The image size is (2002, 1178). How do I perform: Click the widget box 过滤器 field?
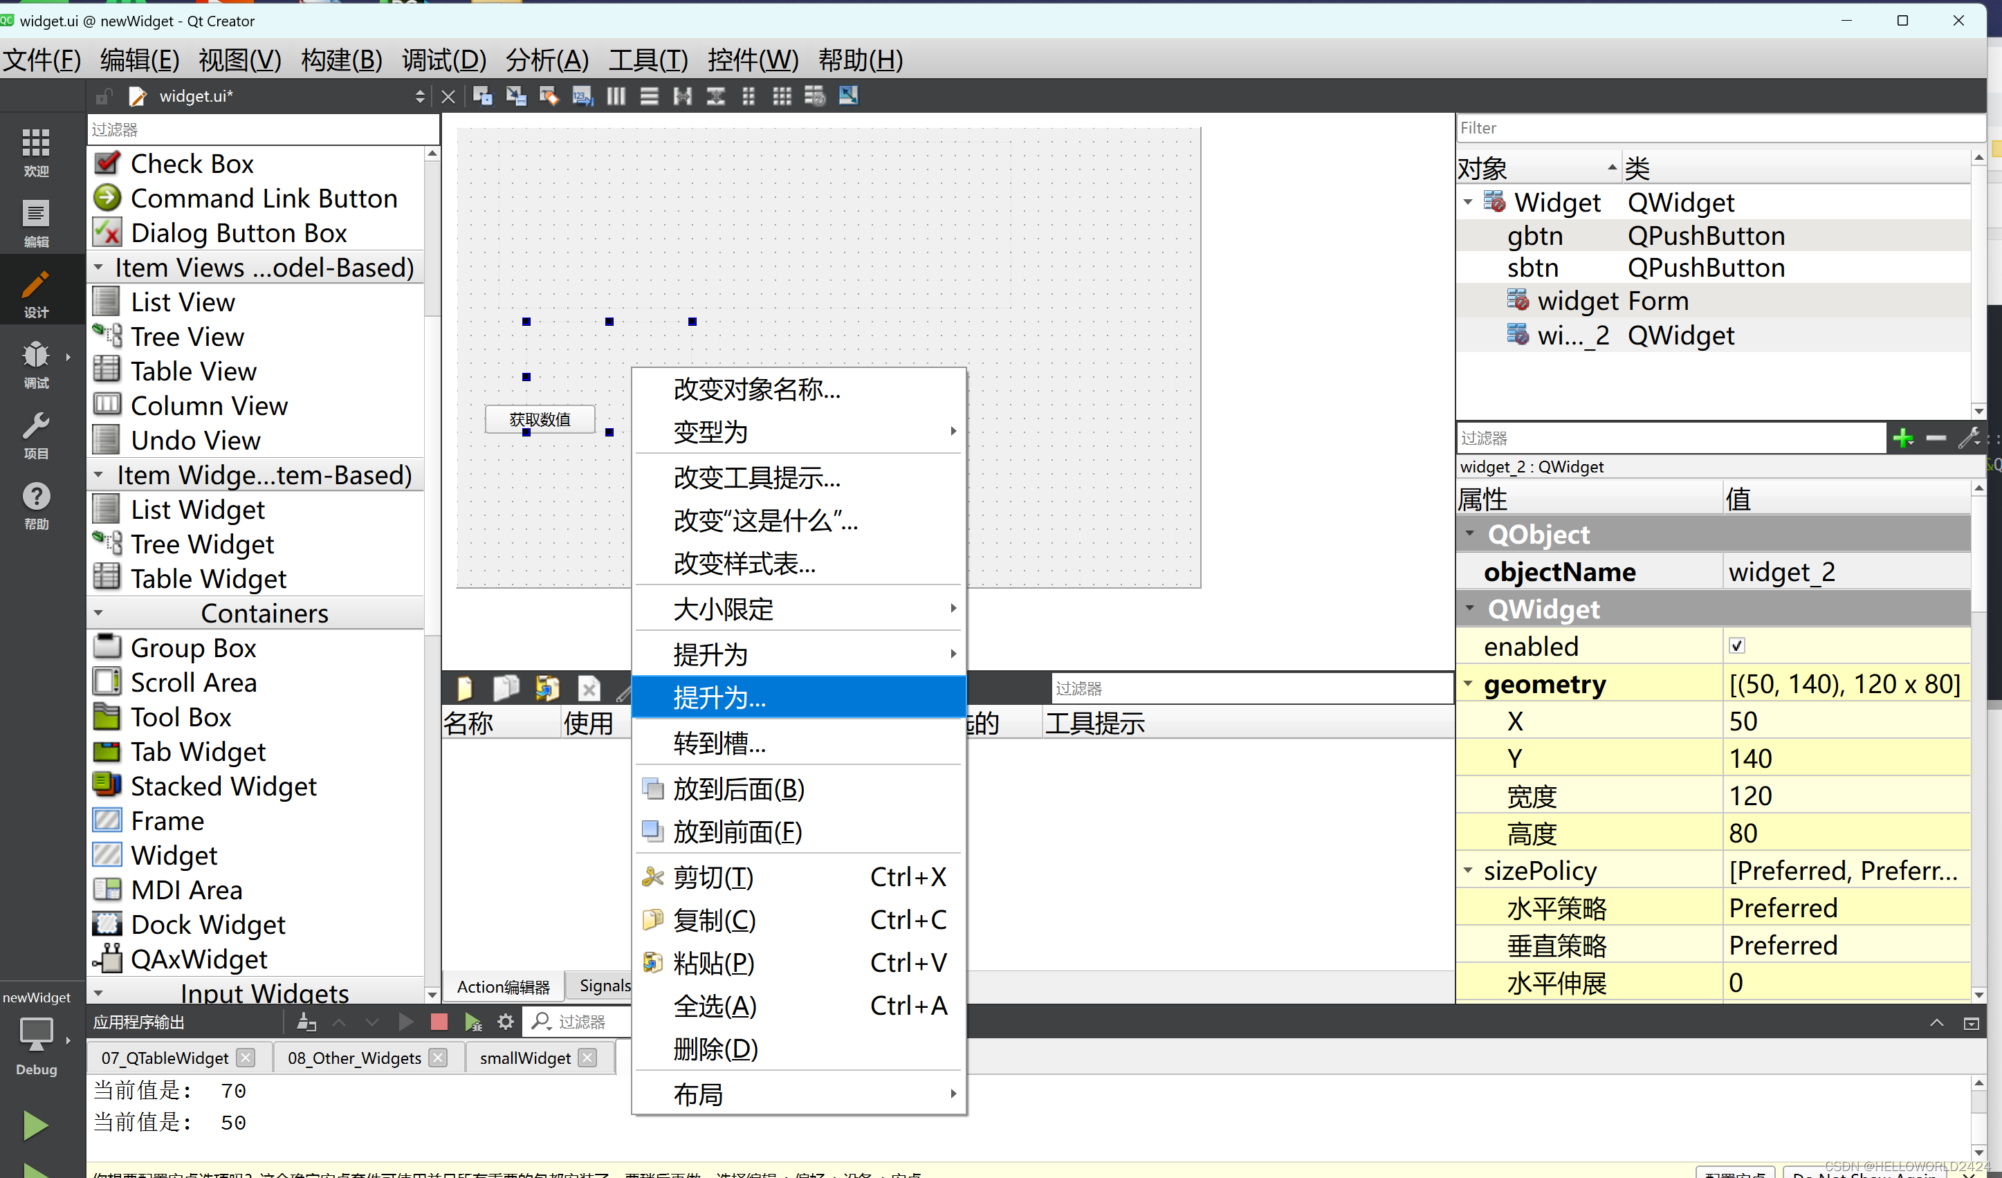point(263,129)
